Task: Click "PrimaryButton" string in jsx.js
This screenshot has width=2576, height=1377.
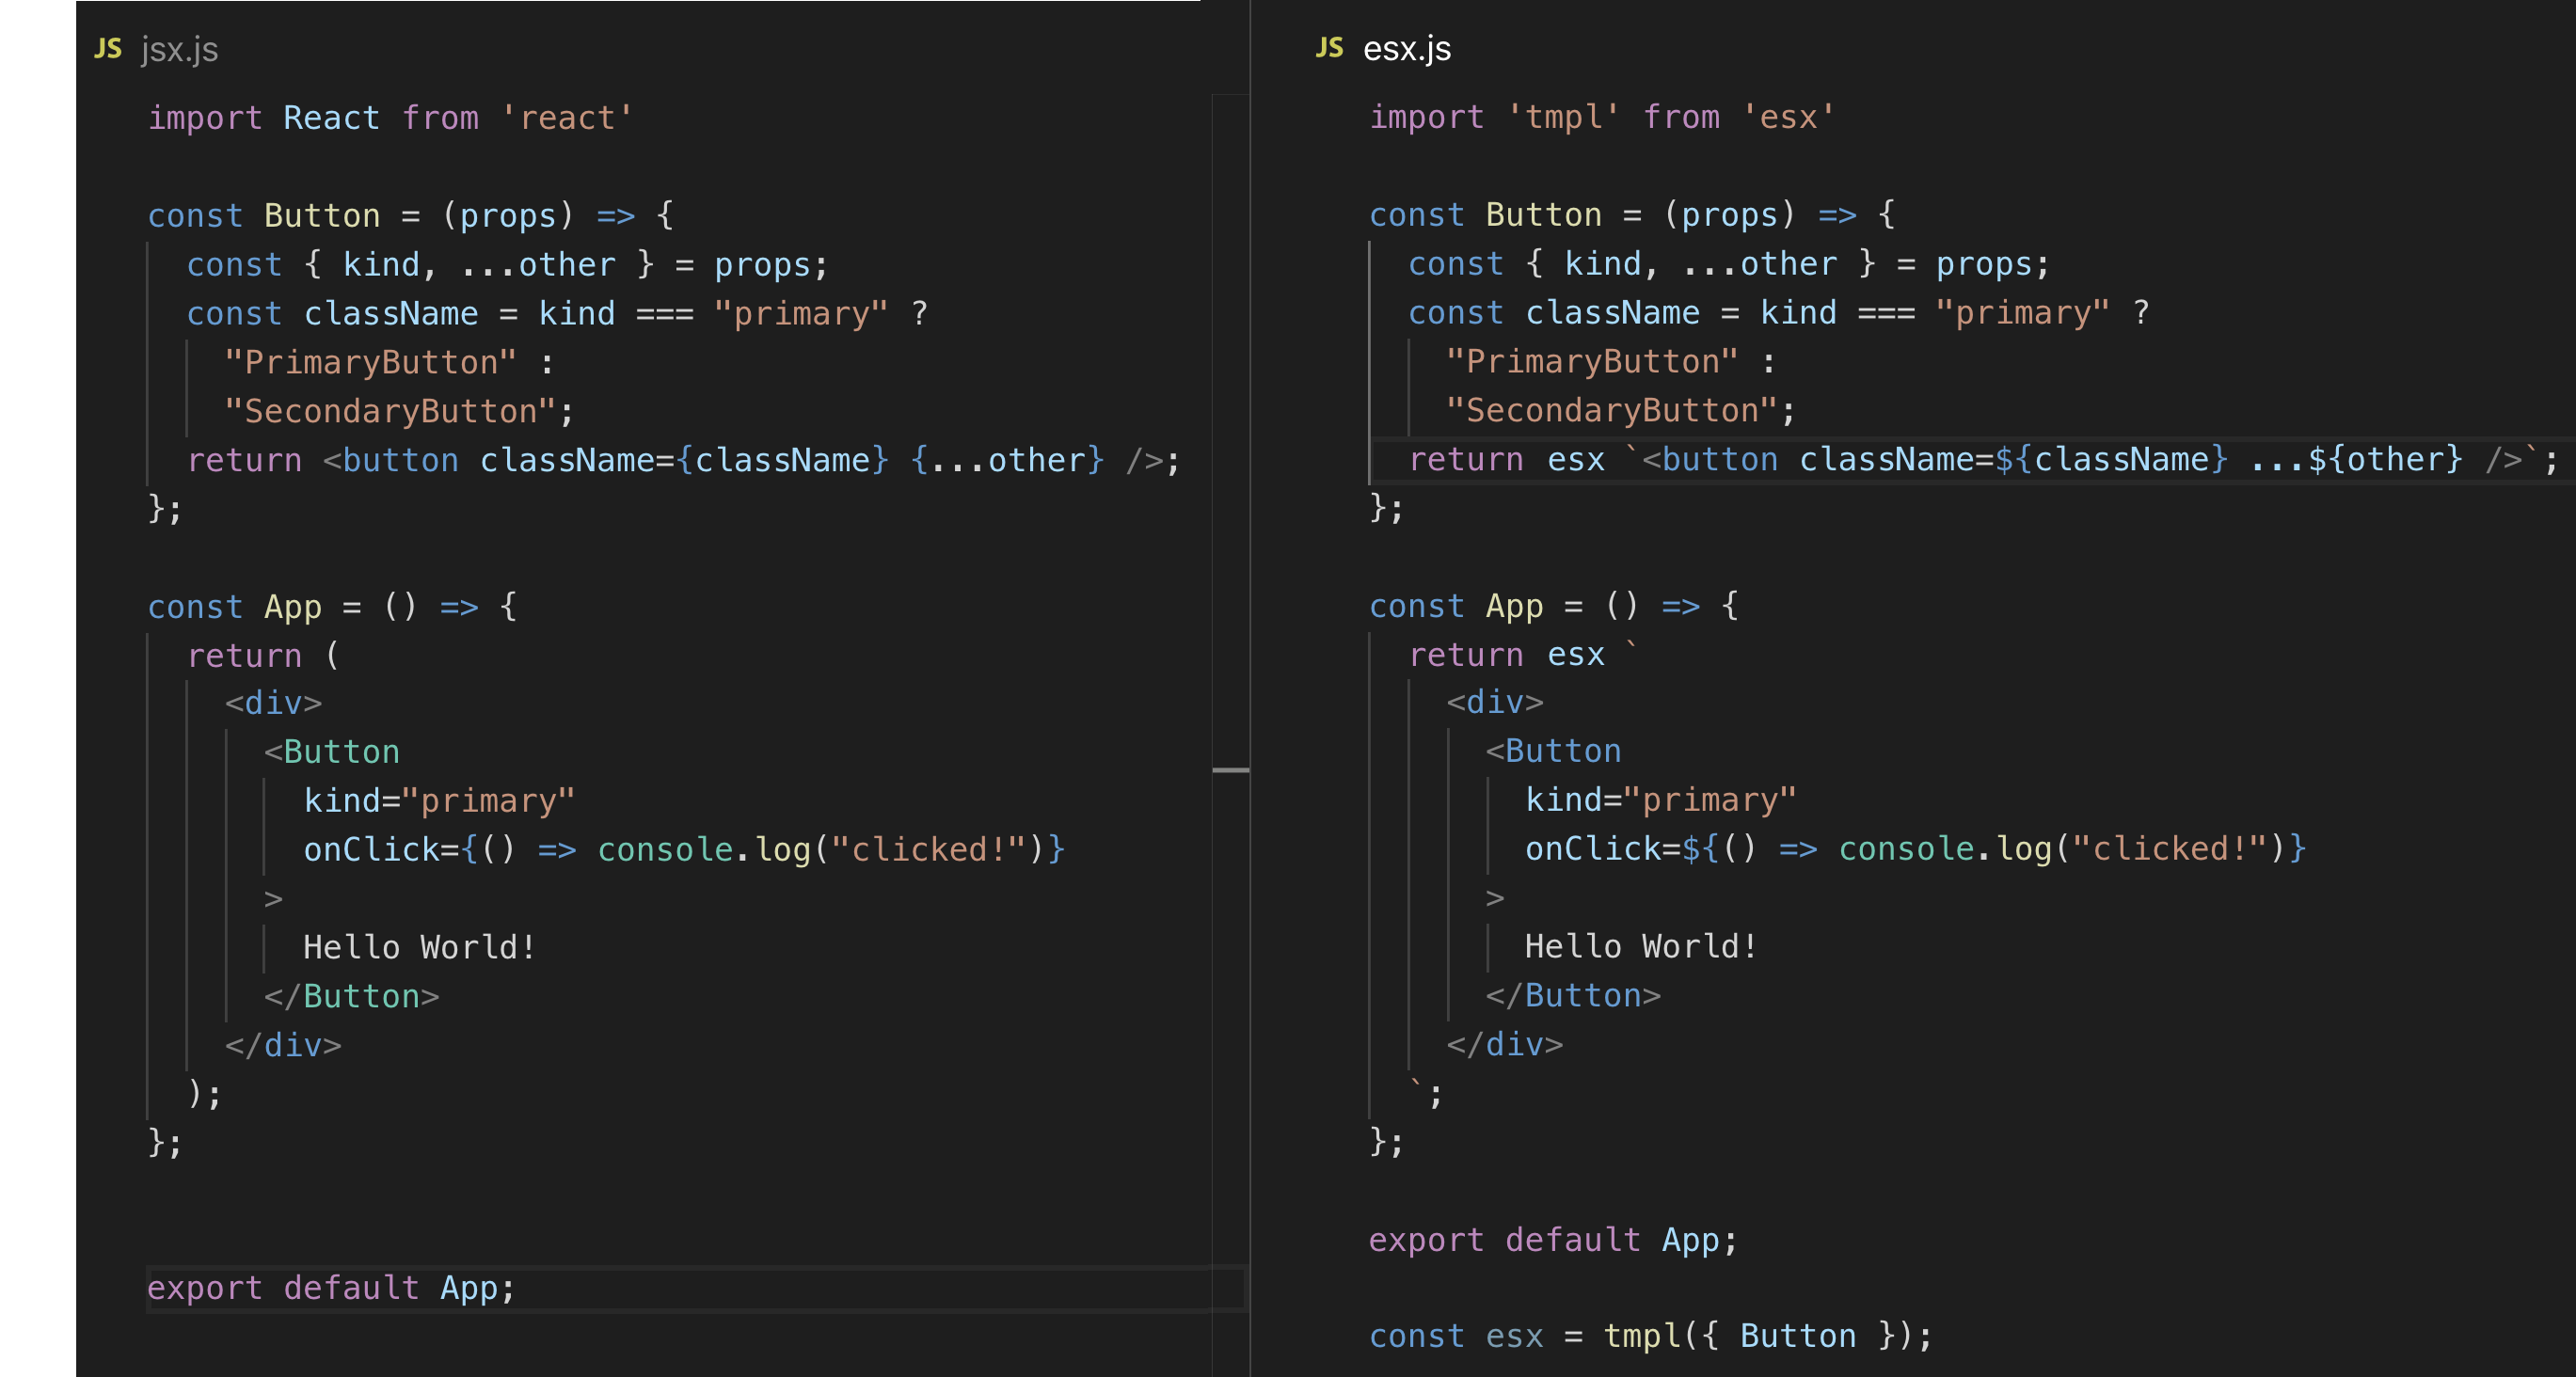Action: [x=370, y=362]
